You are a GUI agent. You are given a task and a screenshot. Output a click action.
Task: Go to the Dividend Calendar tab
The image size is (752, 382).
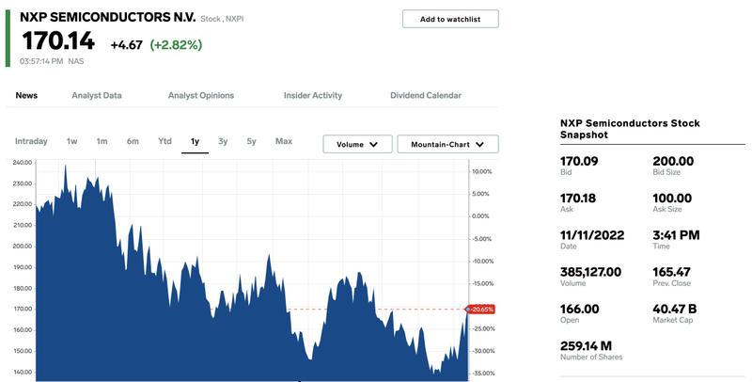426,96
